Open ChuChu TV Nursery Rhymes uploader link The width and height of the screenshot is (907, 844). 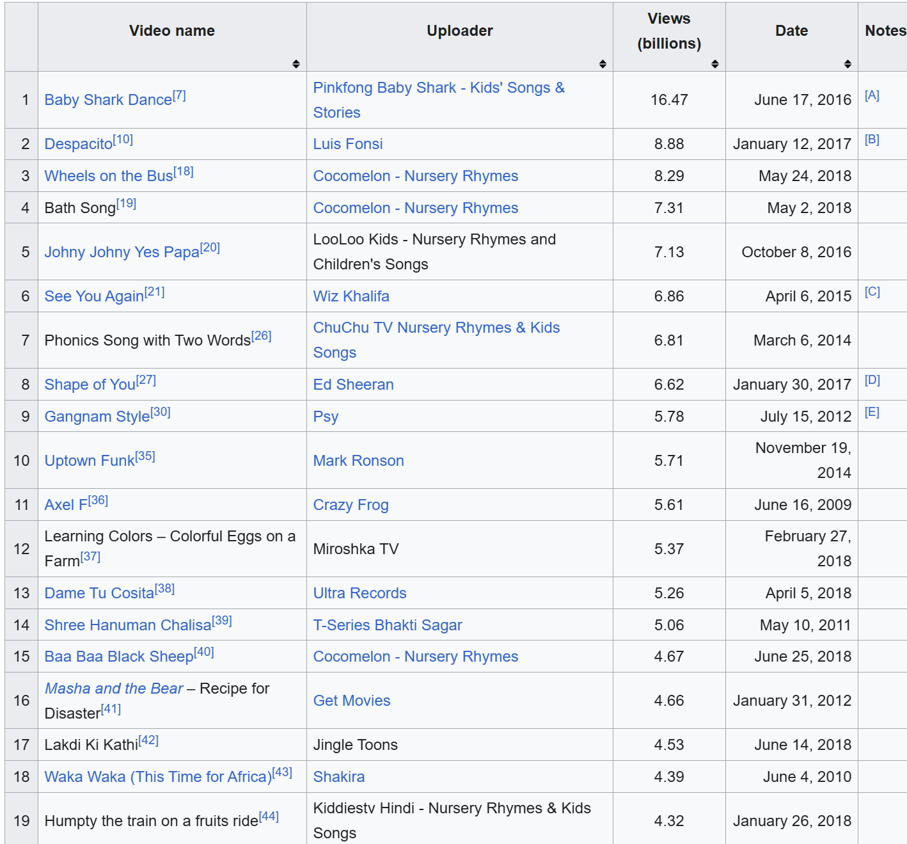click(x=437, y=340)
